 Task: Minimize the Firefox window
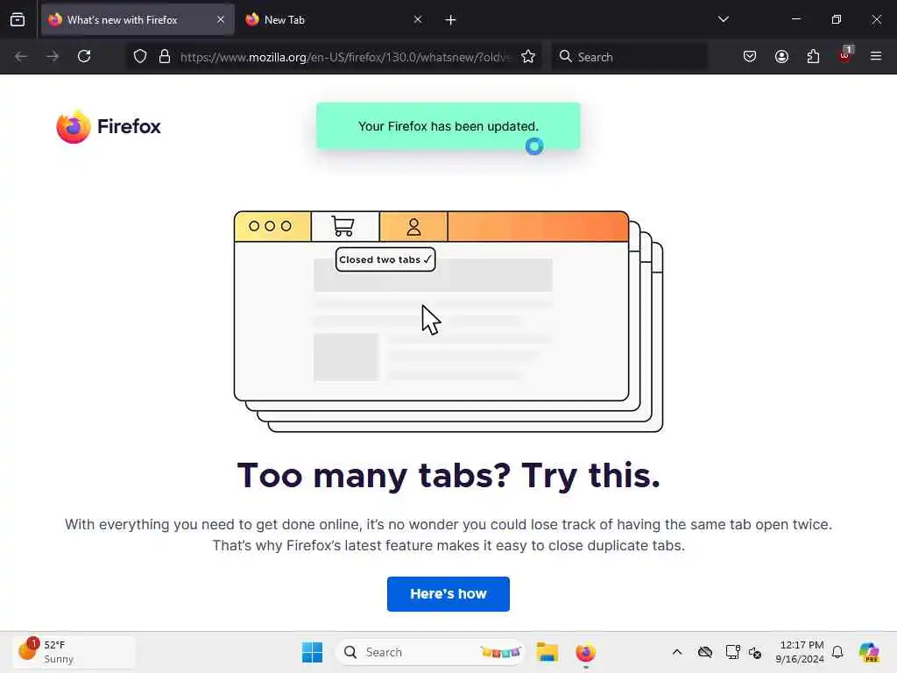(x=796, y=19)
